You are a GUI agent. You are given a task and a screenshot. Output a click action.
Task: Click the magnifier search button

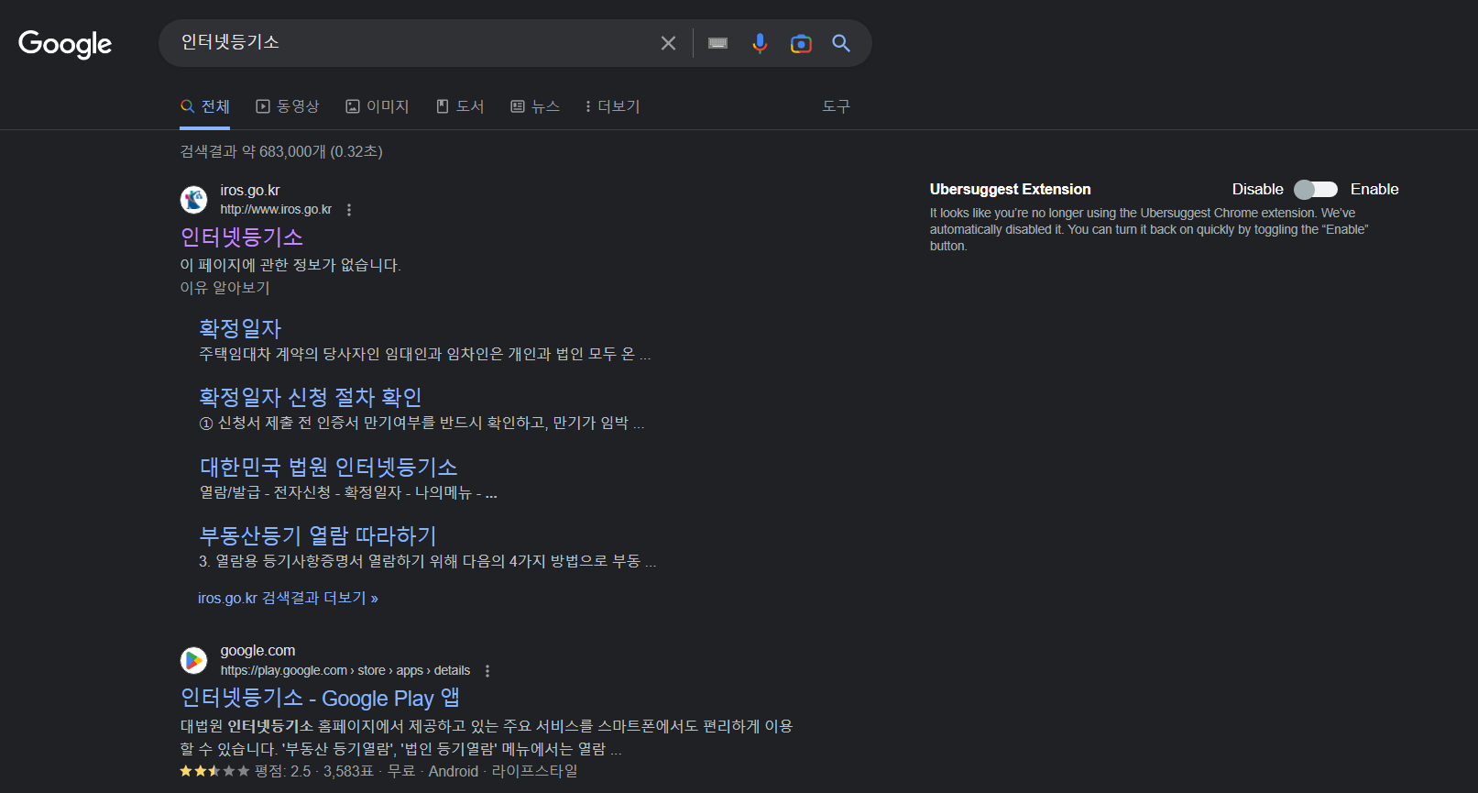[841, 43]
